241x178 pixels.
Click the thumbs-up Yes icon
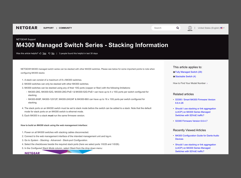41,53
